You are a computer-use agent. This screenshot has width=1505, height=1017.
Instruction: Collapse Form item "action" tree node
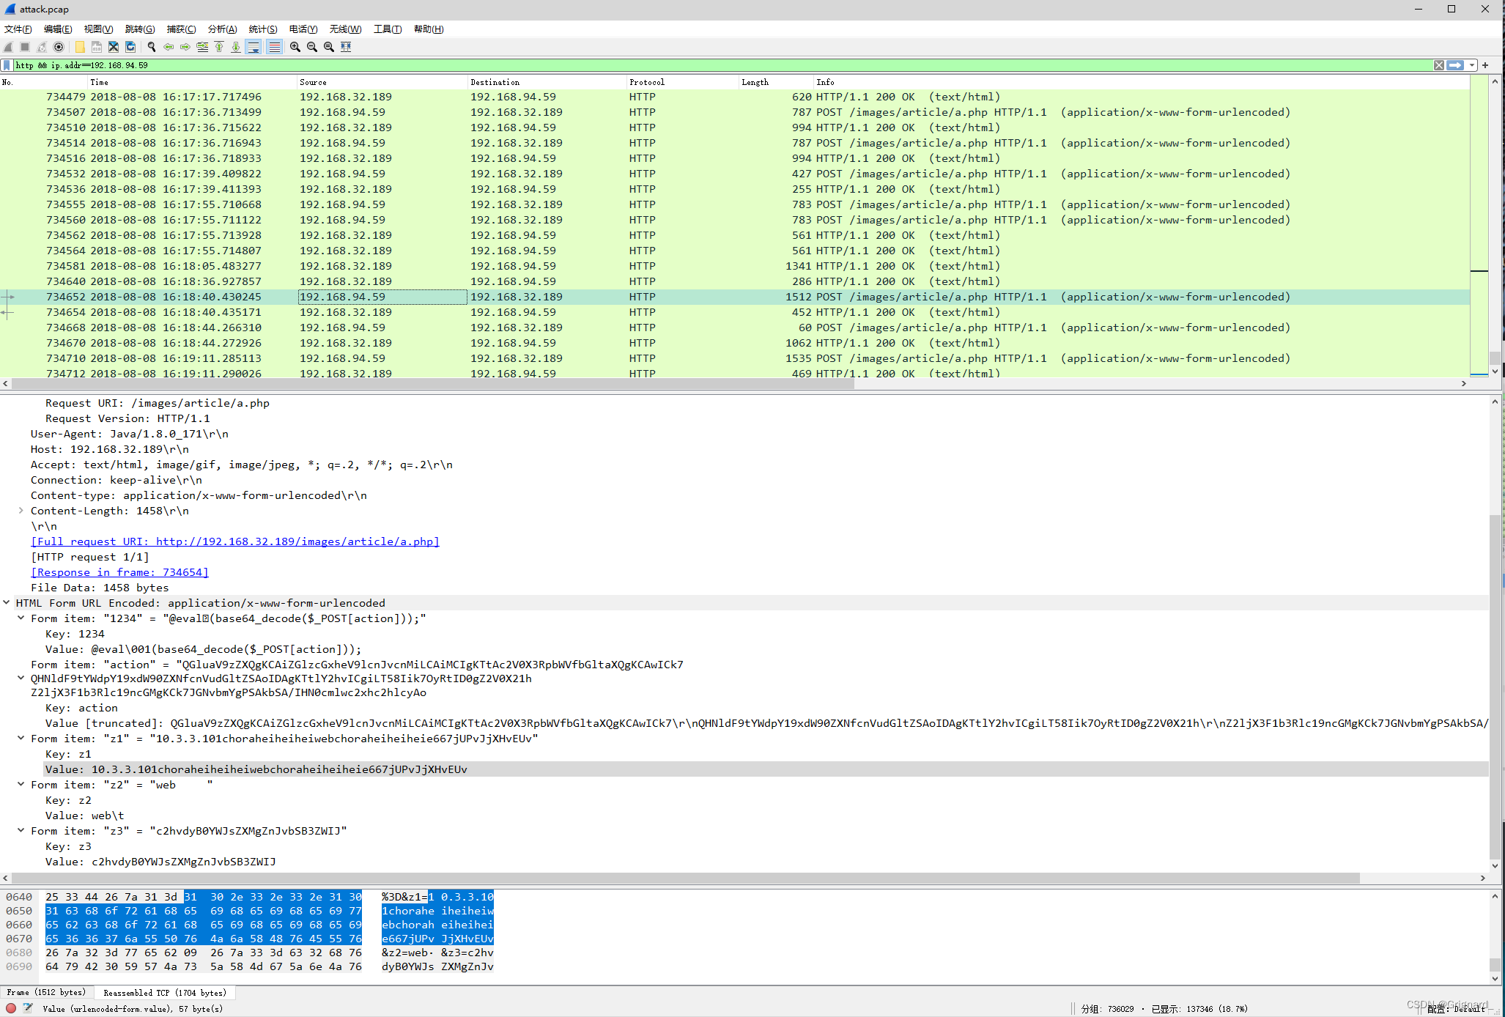[x=21, y=678]
